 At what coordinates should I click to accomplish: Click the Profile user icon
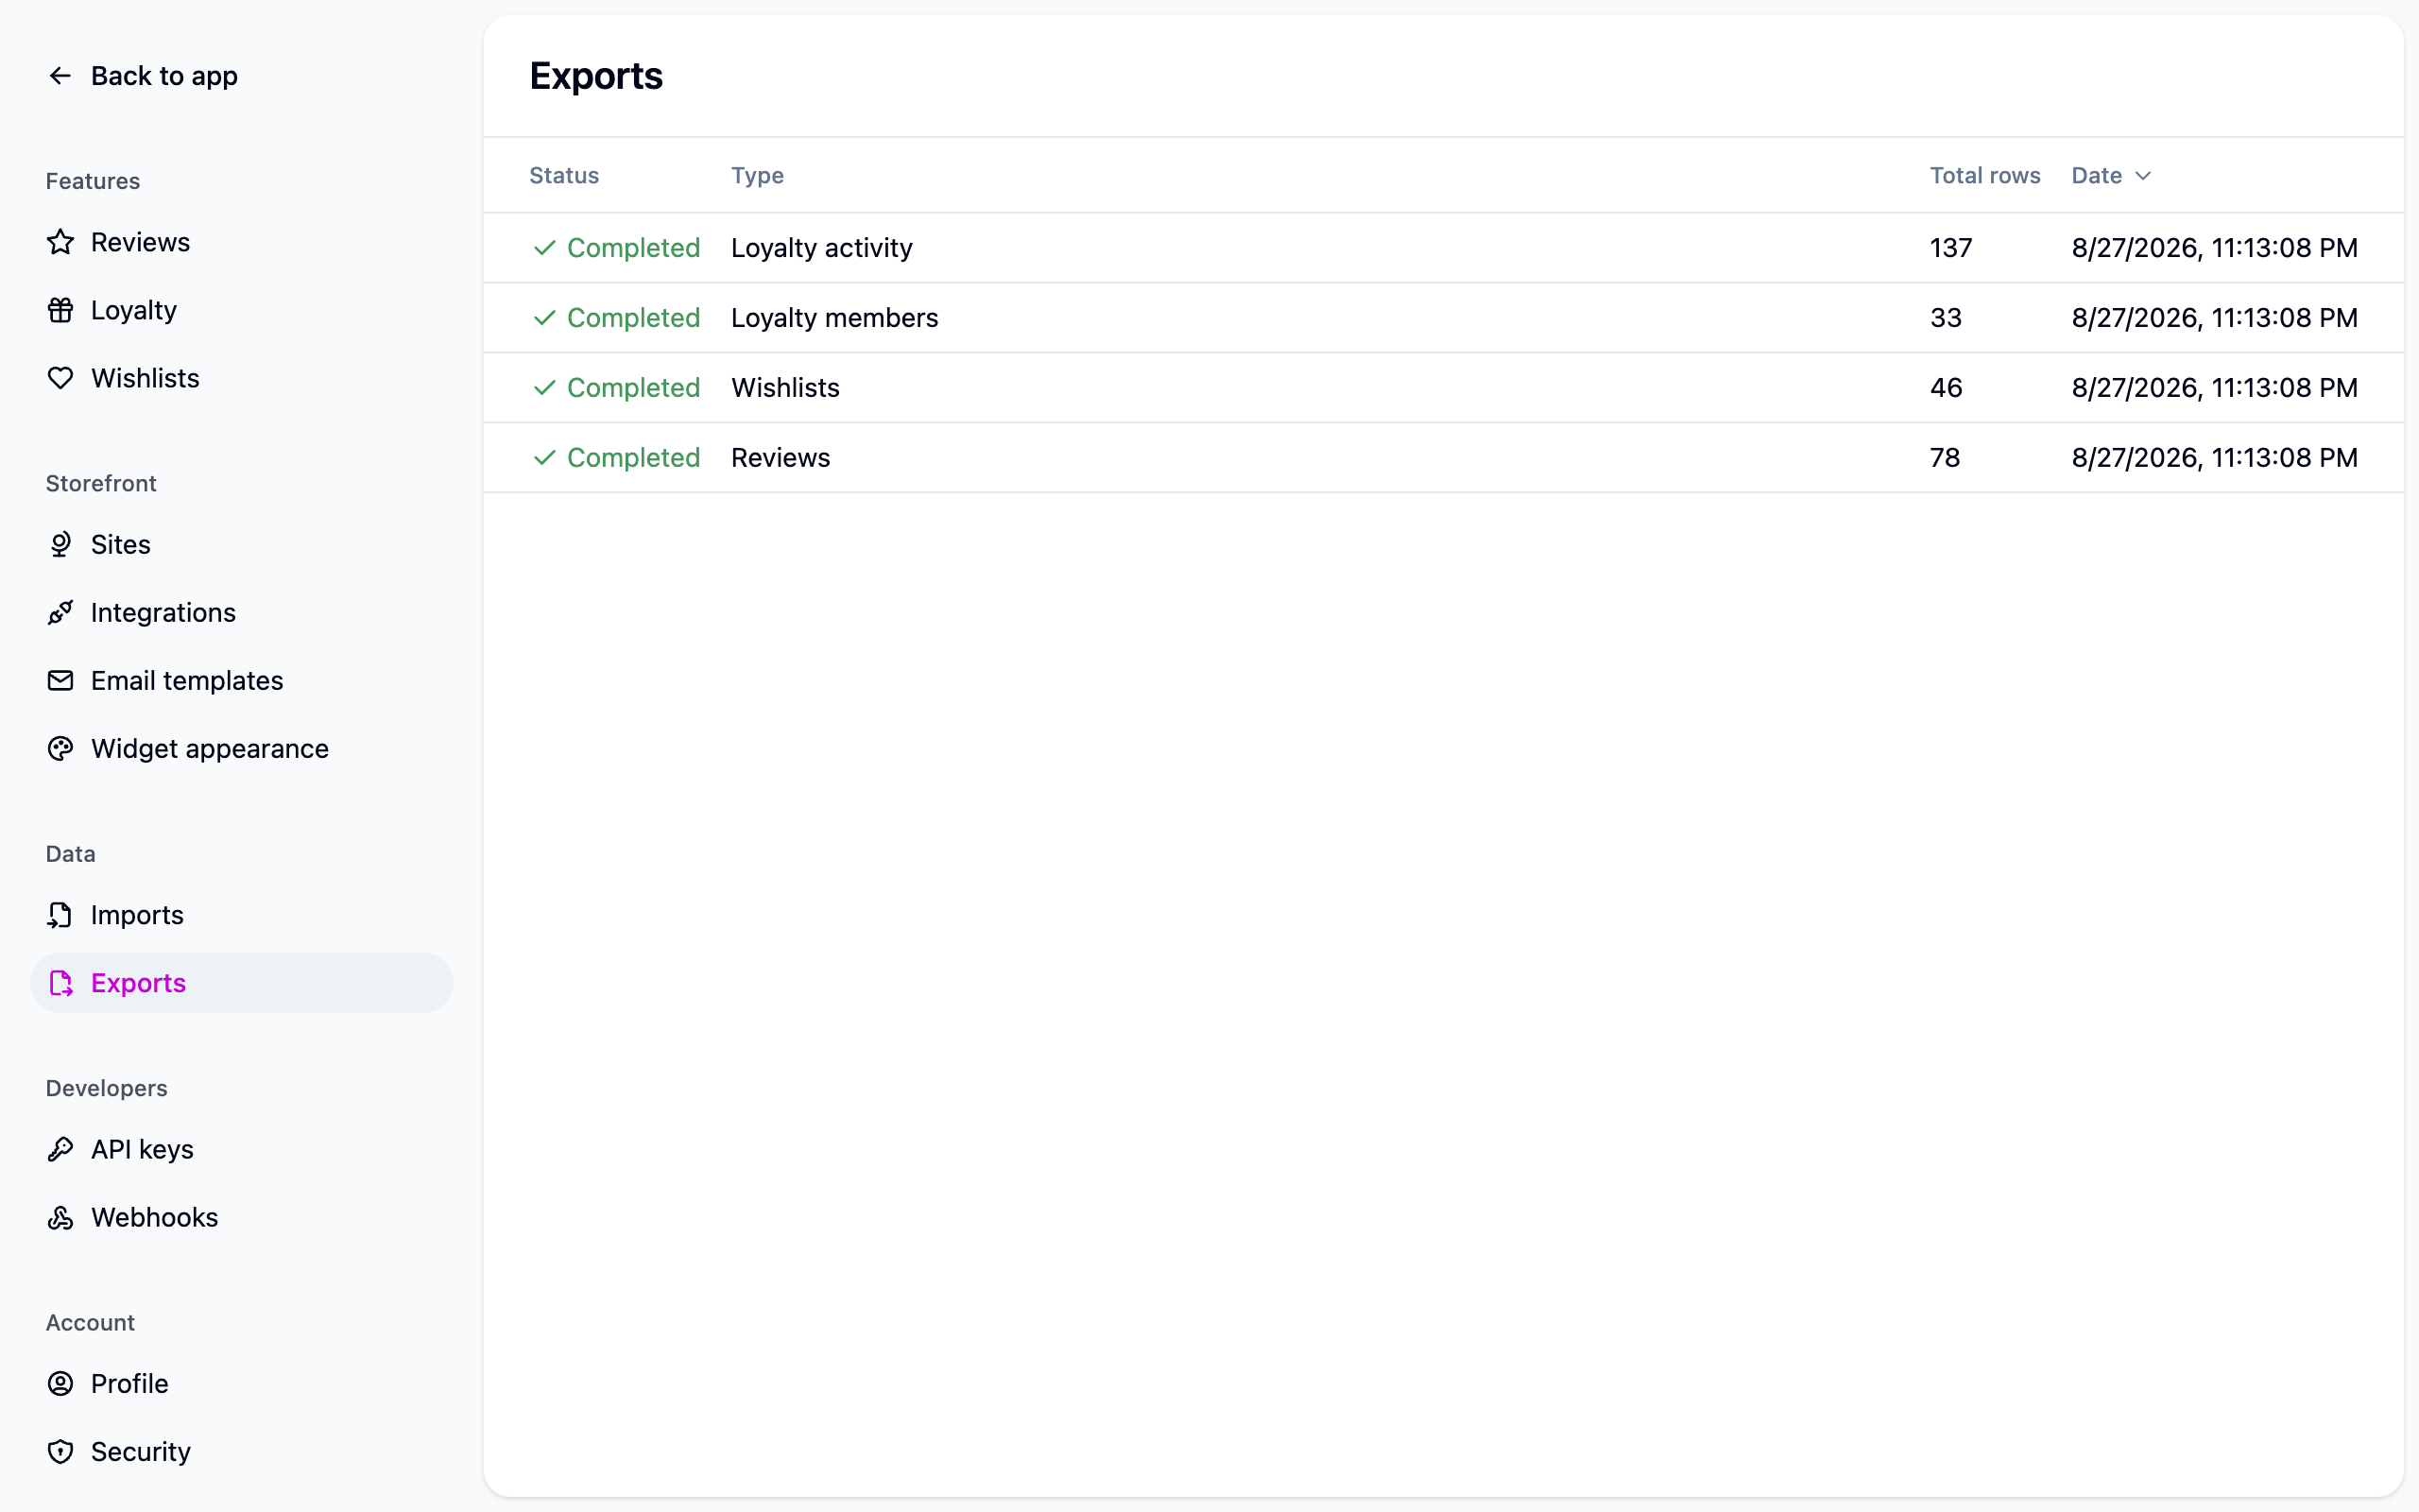coord(60,1383)
